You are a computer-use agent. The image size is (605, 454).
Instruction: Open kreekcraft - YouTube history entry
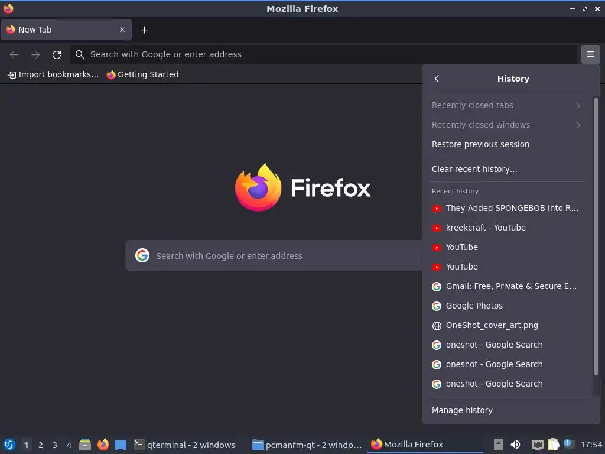[x=506, y=228]
